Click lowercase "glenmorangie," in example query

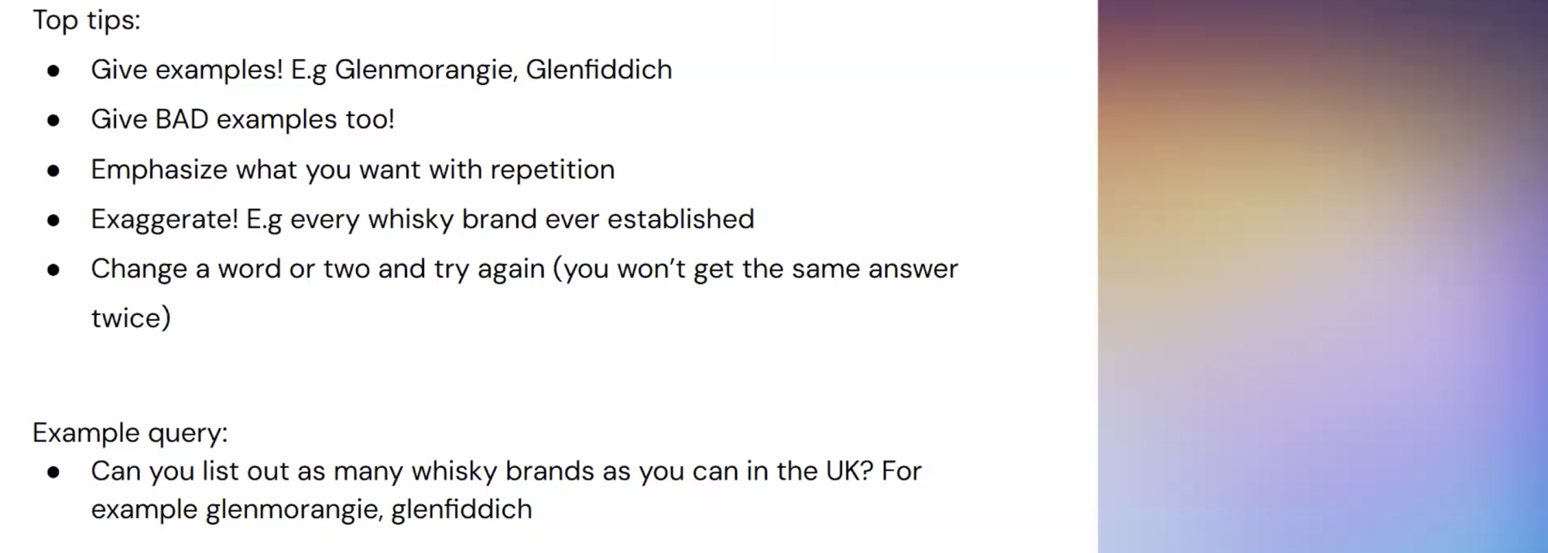(293, 510)
